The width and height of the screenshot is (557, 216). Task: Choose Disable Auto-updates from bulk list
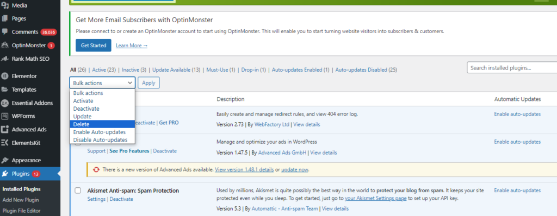[102, 139]
